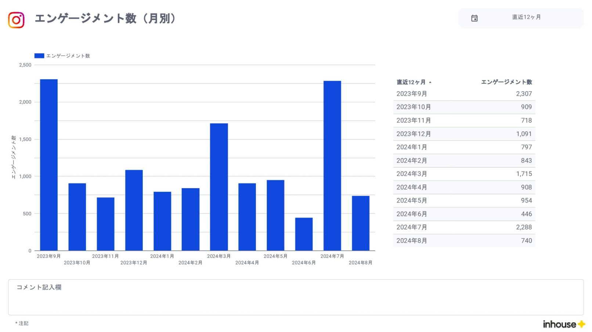Click the calendar icon in date filter
Screen dimensions: 592x332
coord(474,18)
